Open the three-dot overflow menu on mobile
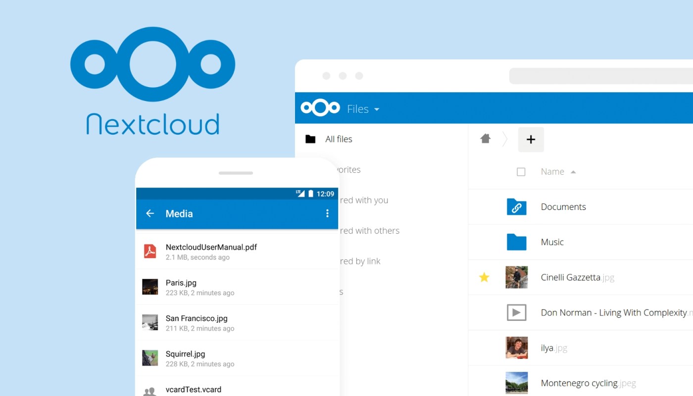This screenshot has width=693, height=396. click(x=327, y=213)
